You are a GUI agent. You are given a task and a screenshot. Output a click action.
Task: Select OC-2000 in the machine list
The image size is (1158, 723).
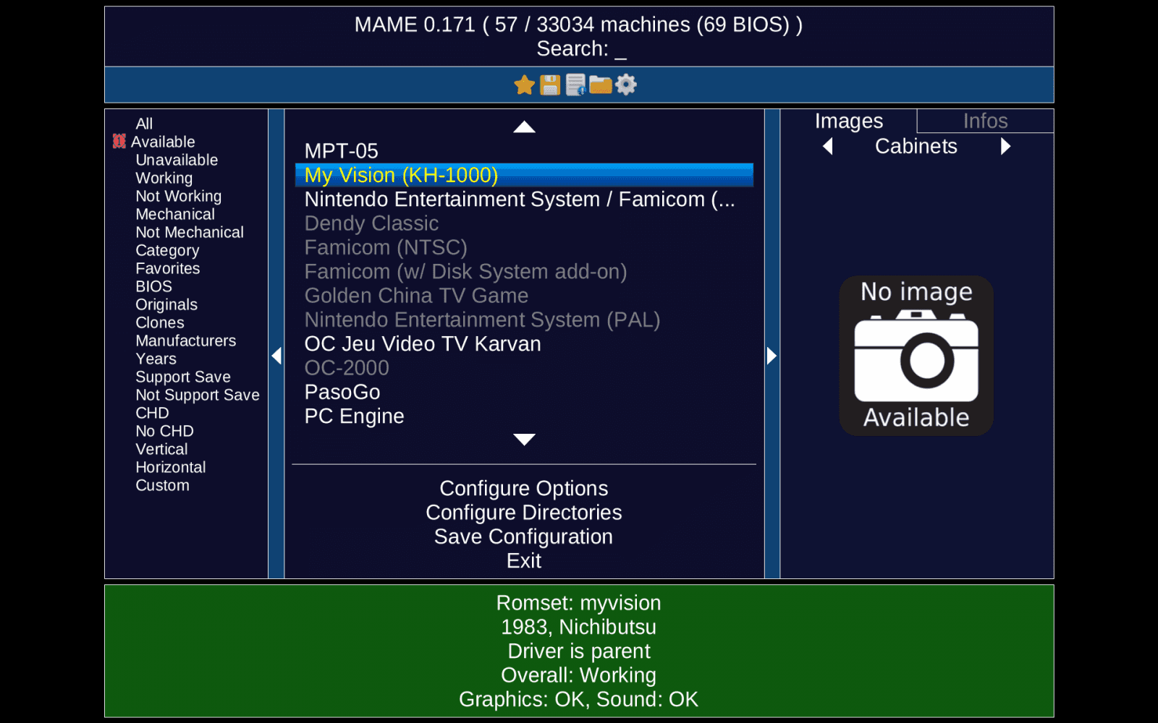[524, 368]
